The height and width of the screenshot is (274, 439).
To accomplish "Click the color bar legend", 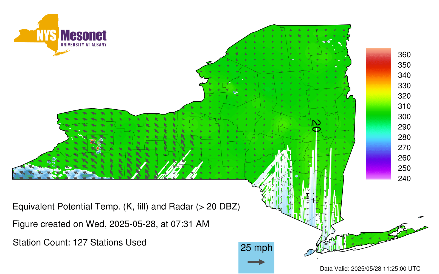I will coord(378,114).
